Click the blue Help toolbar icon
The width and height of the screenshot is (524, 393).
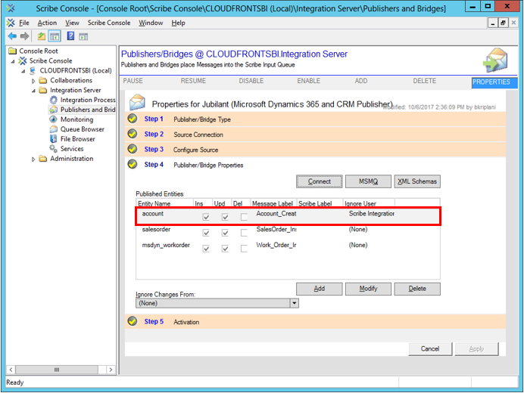(70, 36)
